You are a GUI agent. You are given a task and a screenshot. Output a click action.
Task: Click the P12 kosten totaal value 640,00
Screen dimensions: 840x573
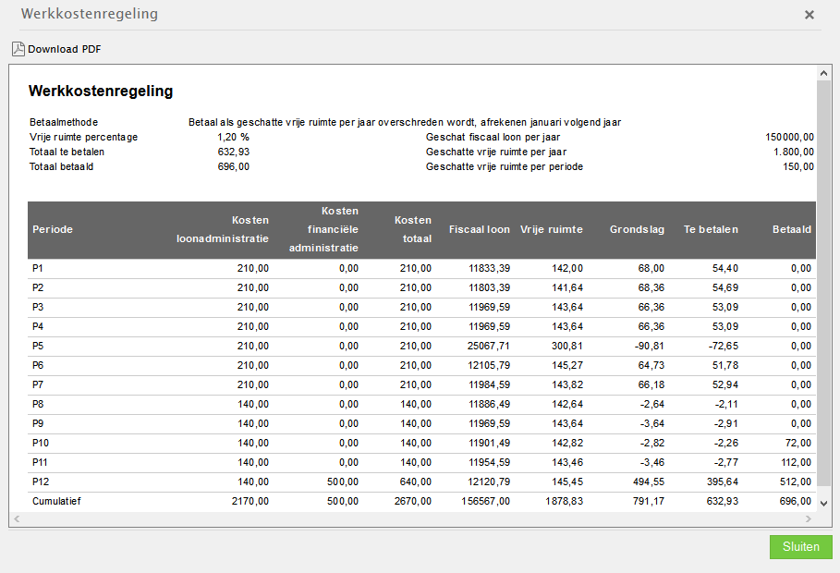point(416,482)
